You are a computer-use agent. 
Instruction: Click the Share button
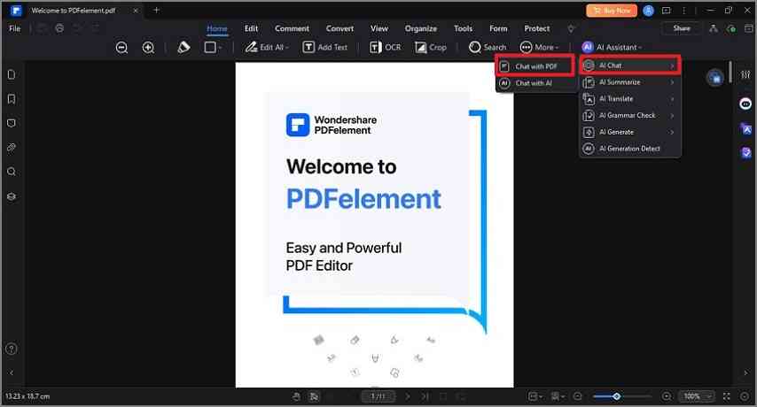pos(682,28)
